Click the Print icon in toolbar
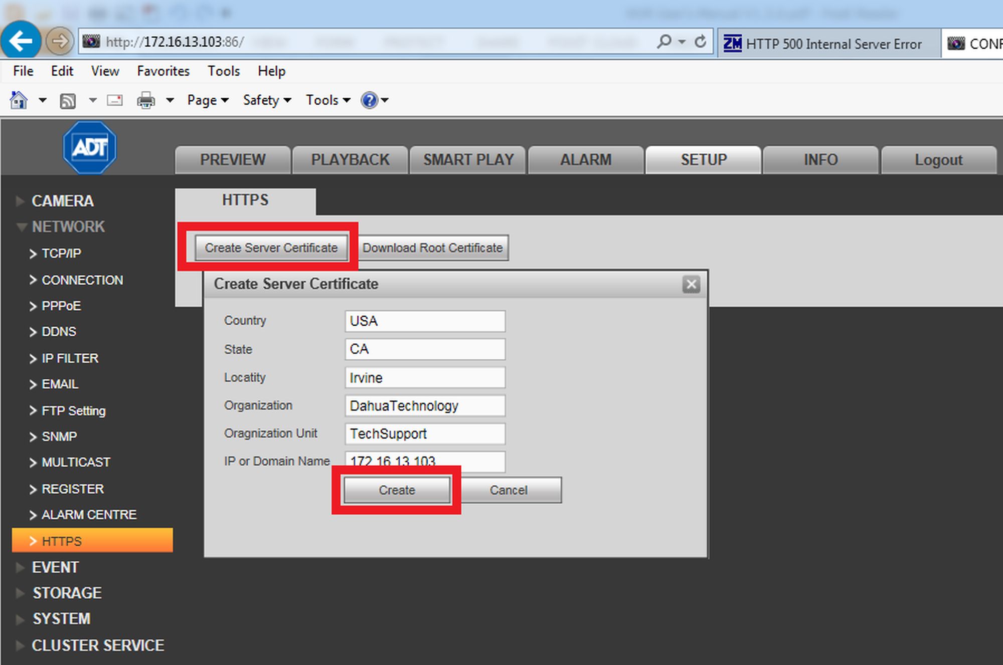 [x=146, y=101]
